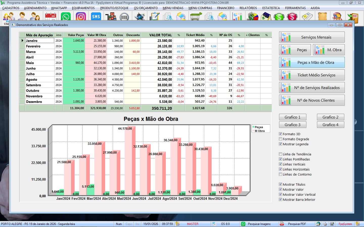Image resolution: width=364 pixels, height=227 pixels.
Task: Show the Ticket Médio Serviços chart
Action: (312, 75)
